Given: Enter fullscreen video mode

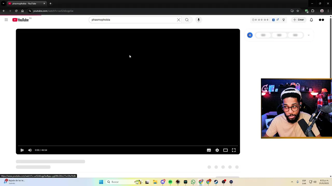Looking at the screenshot, I should click(234, 150).
